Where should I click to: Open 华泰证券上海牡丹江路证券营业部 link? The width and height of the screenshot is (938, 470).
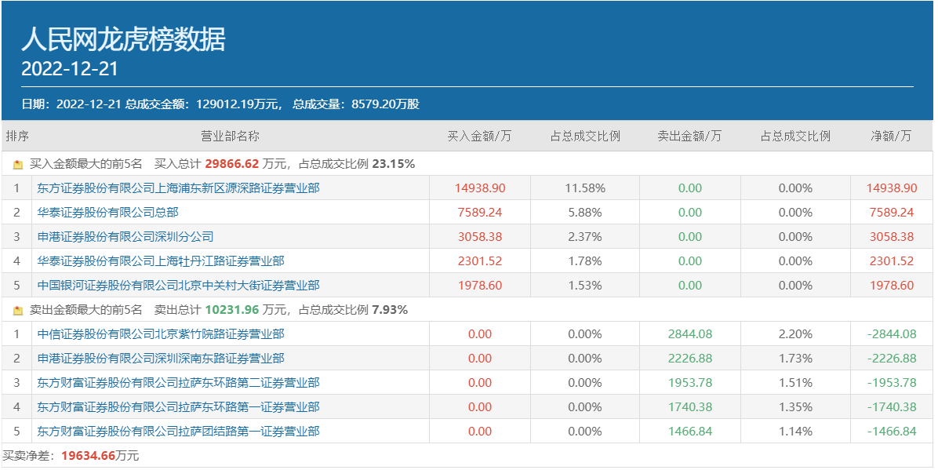point(161,261)
